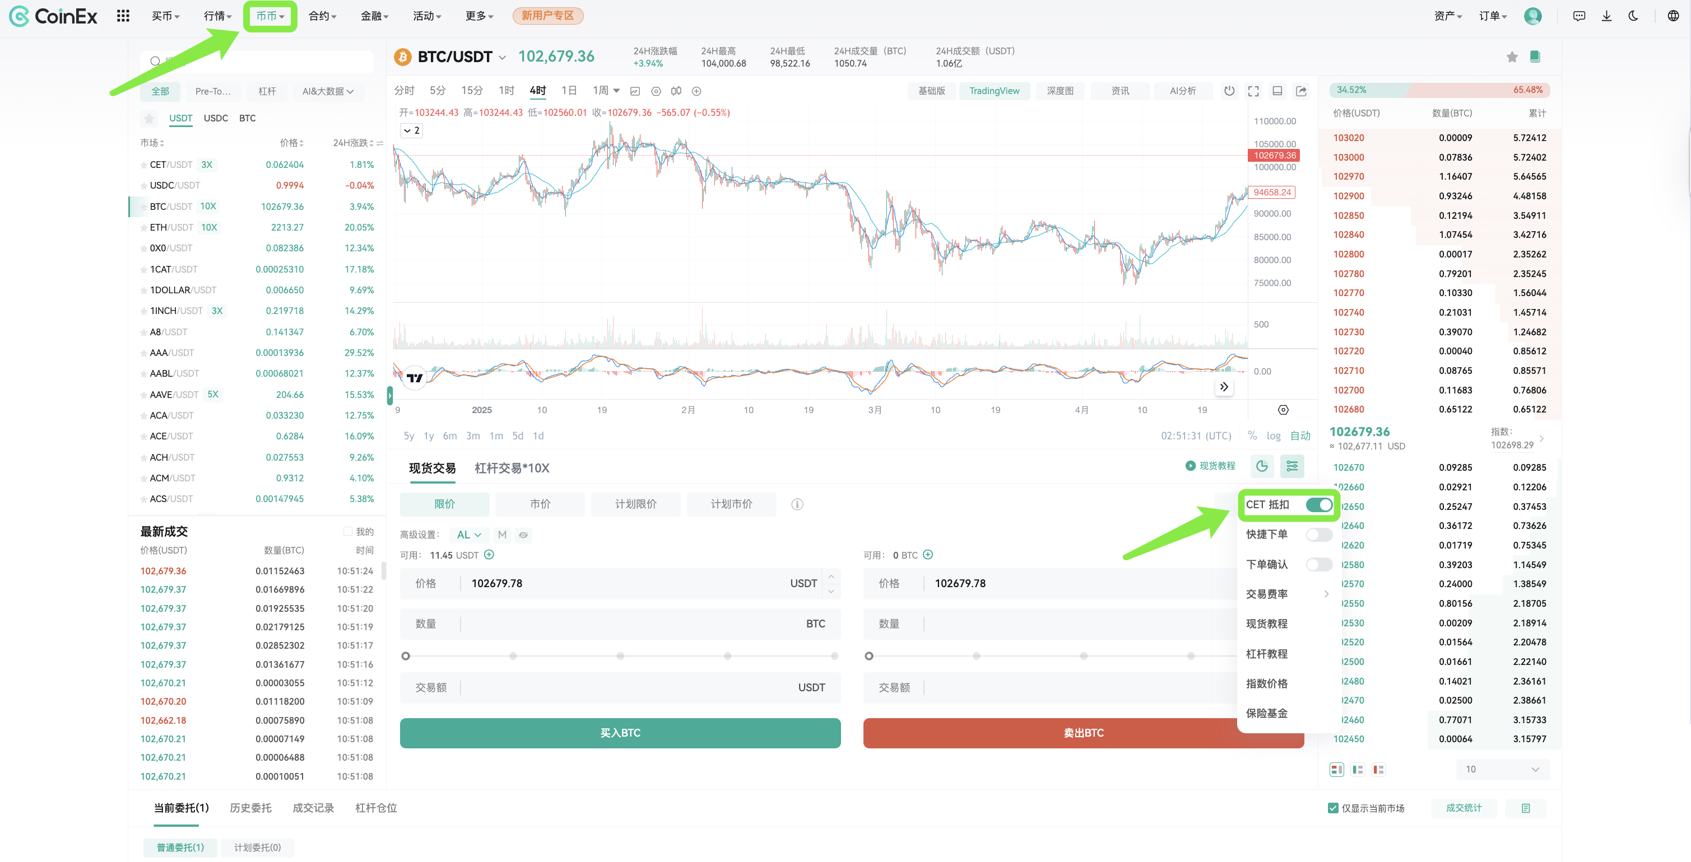Click order type info icon

pyautogui.click(x=797, y=504)
